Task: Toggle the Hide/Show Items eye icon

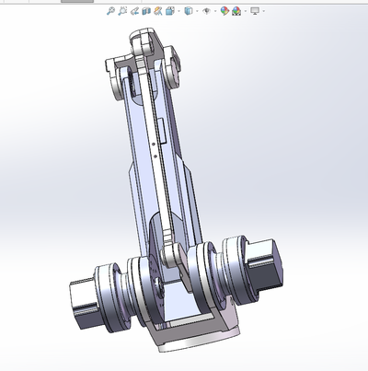Action: pyautogui.click(x=207, y=11)
